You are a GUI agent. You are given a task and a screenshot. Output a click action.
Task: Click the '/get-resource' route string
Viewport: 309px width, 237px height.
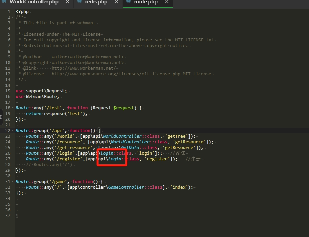(73, 148)
